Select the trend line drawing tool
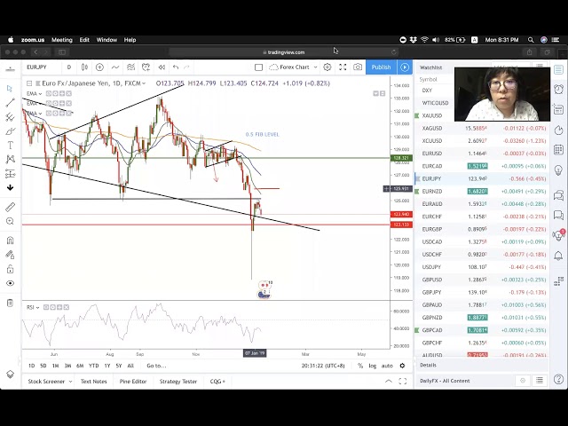The width and height of the screenshot is (568, 426). (10, 103)
